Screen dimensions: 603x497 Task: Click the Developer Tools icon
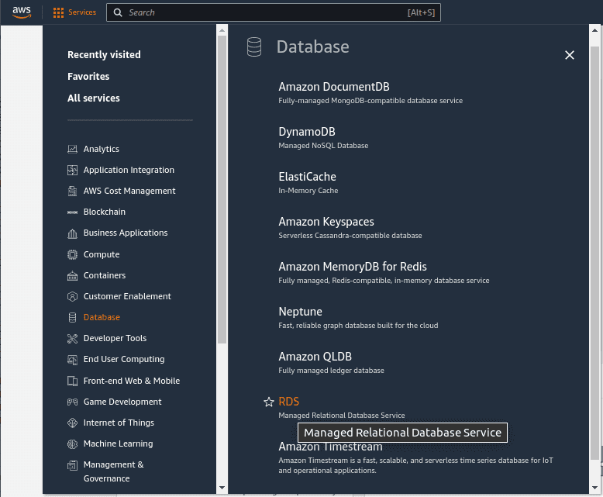tap(72, 338)
